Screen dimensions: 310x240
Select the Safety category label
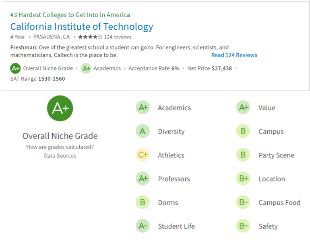coord(268,226)
